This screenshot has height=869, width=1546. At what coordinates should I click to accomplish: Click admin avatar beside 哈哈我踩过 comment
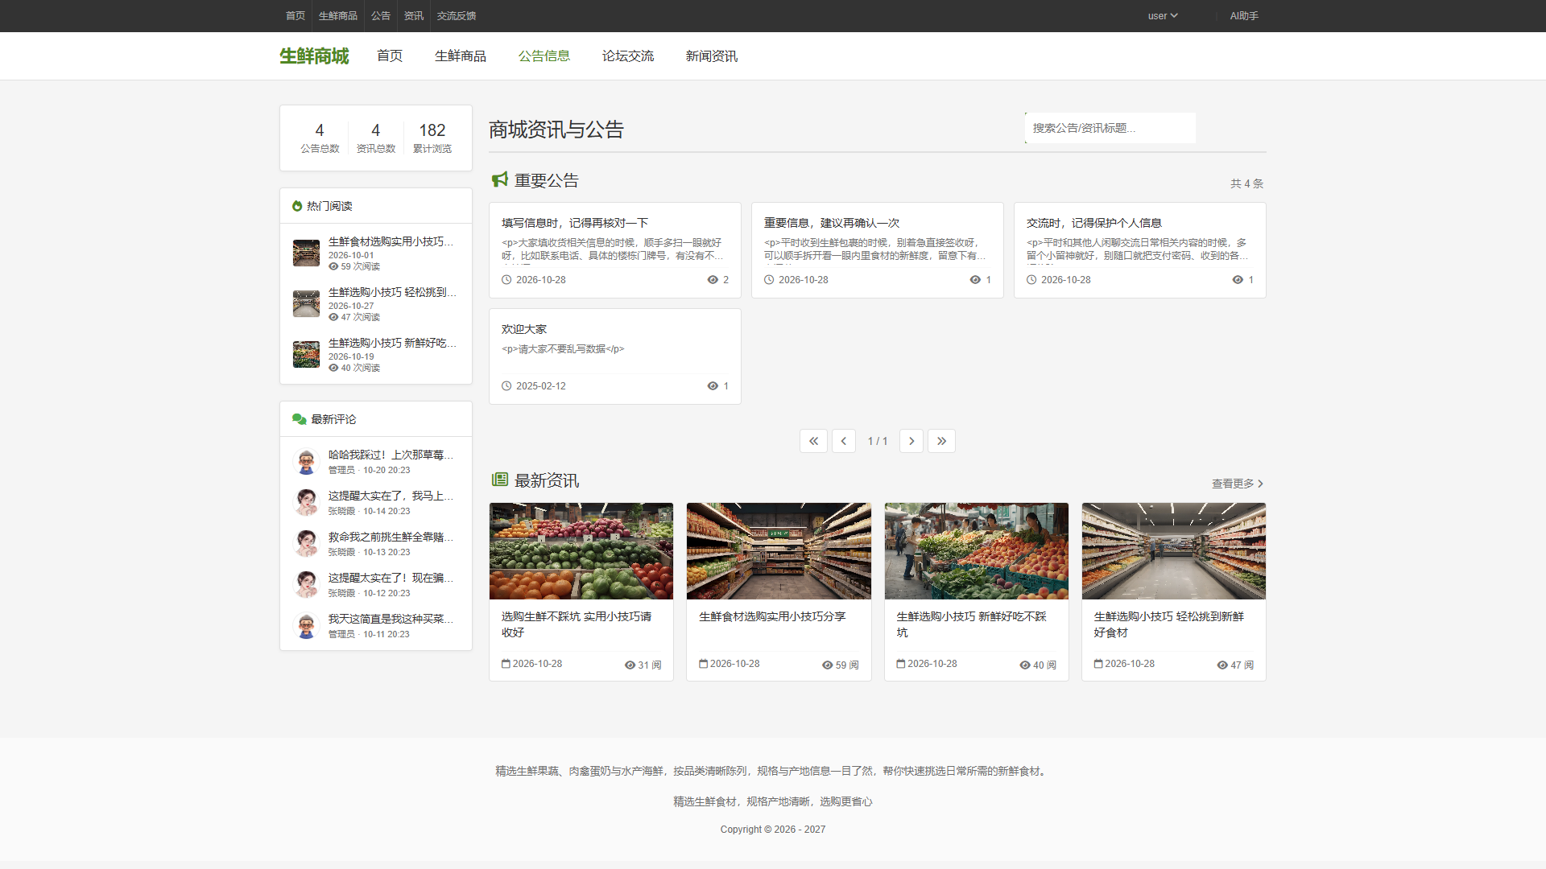point(306,462)
